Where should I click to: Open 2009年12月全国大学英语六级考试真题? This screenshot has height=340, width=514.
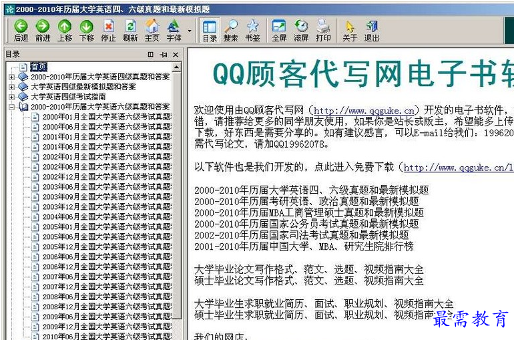[107, 327]
